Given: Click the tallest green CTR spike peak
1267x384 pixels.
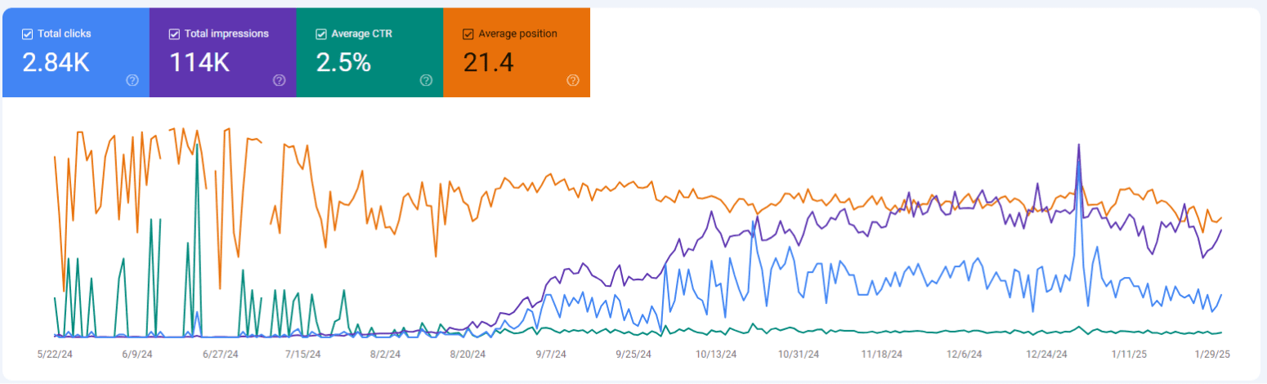Looking at the screenshot, I should (x=197, y=145).
